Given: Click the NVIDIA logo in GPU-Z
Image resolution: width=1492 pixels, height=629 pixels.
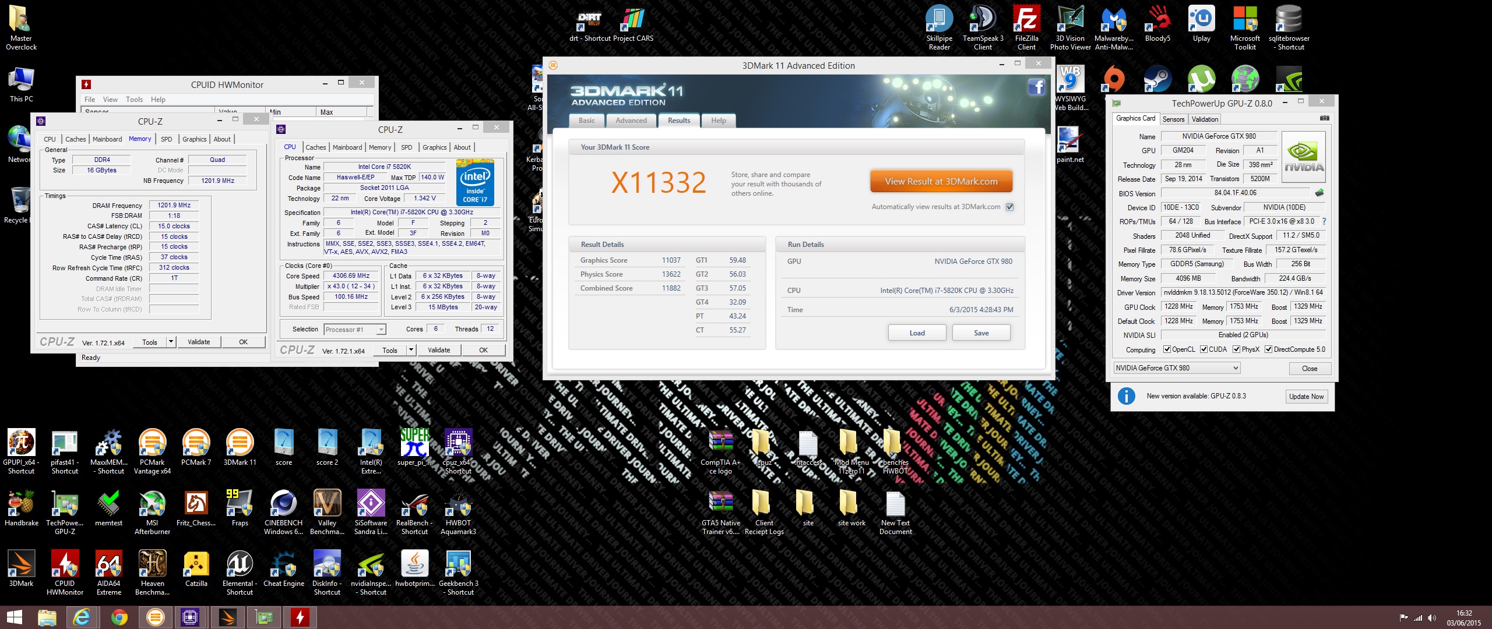Looking at the screenshot, I should (1304, 156).
